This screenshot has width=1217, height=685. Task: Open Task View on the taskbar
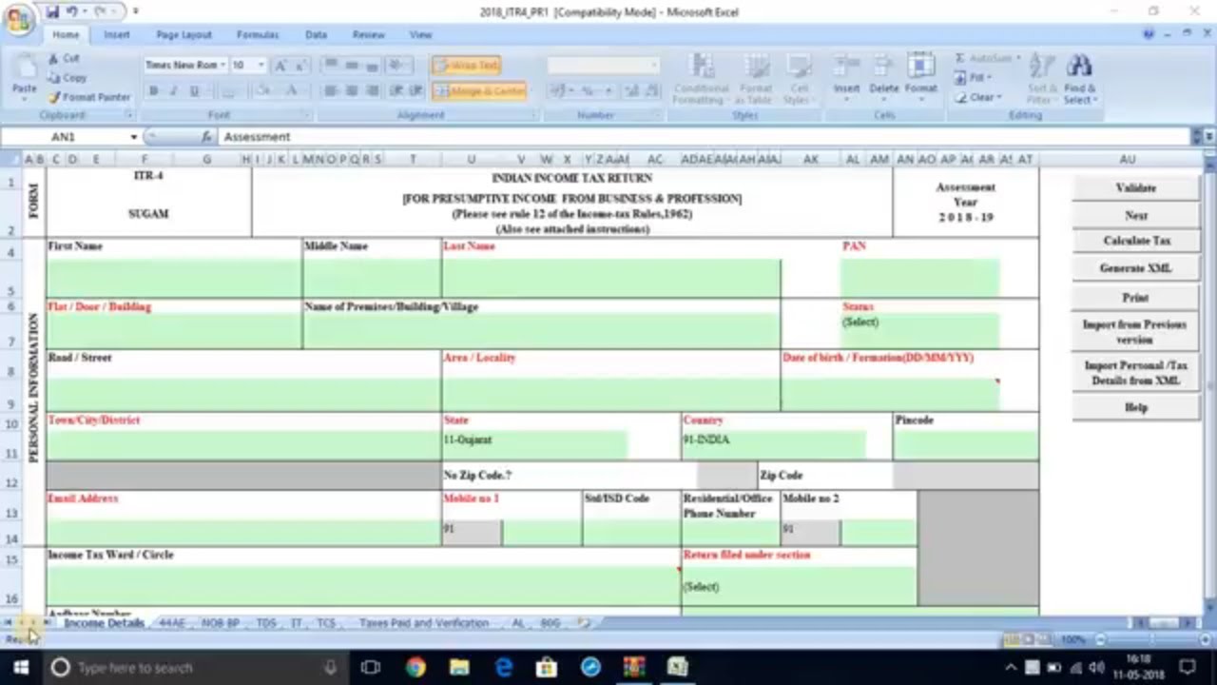click(x=372, y=668)
